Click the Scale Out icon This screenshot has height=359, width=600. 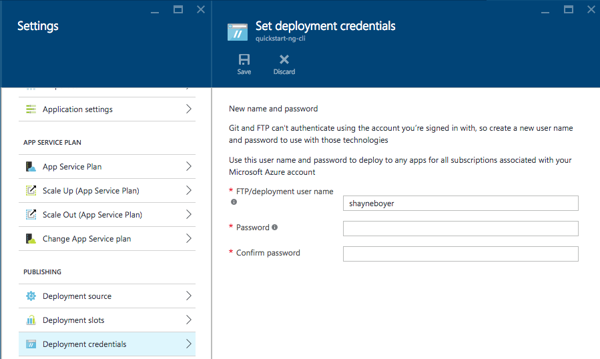click(31, 215)
